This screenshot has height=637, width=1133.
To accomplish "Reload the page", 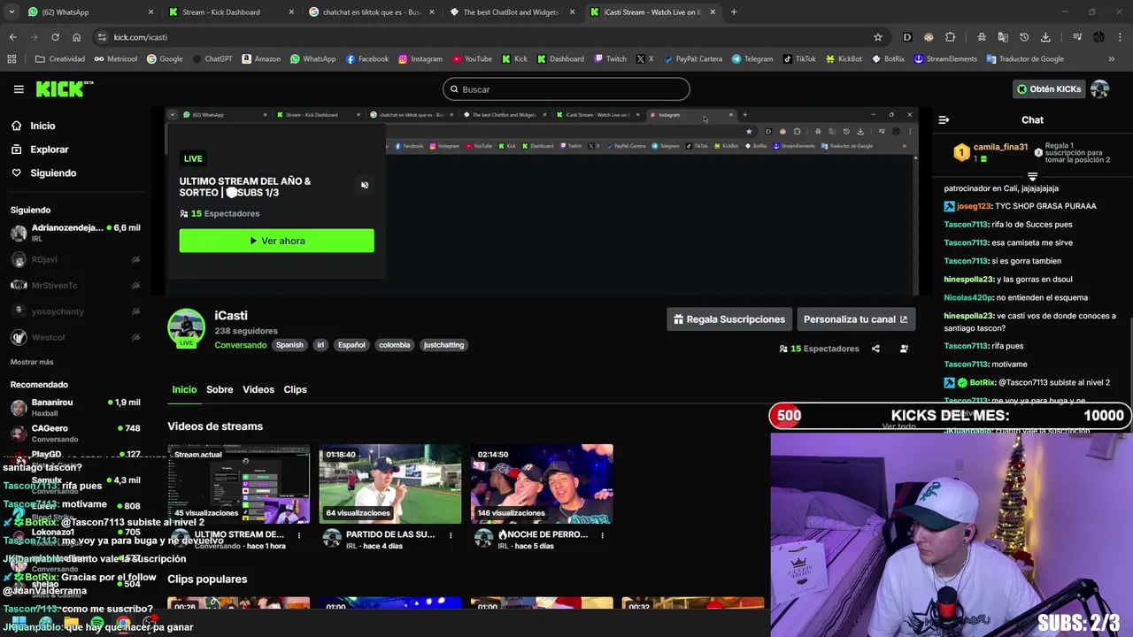I will tap(55, 37).
